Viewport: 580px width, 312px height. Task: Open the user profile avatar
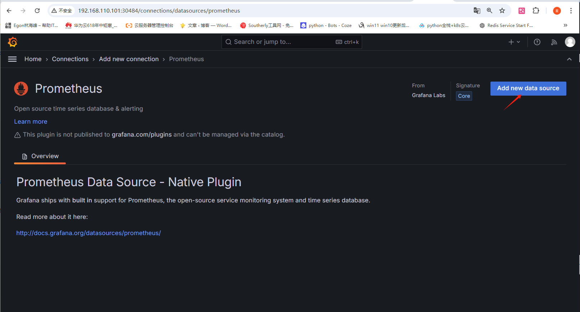coord(570,42)
